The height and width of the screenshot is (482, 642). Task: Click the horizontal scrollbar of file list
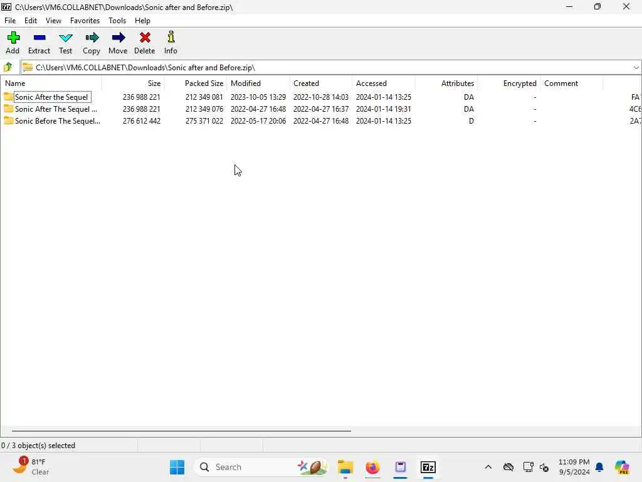(181, 431)
